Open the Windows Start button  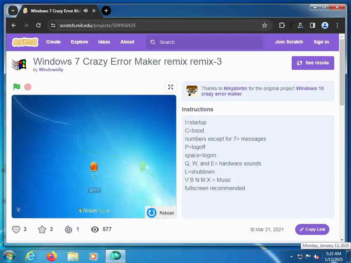[9, 256]
